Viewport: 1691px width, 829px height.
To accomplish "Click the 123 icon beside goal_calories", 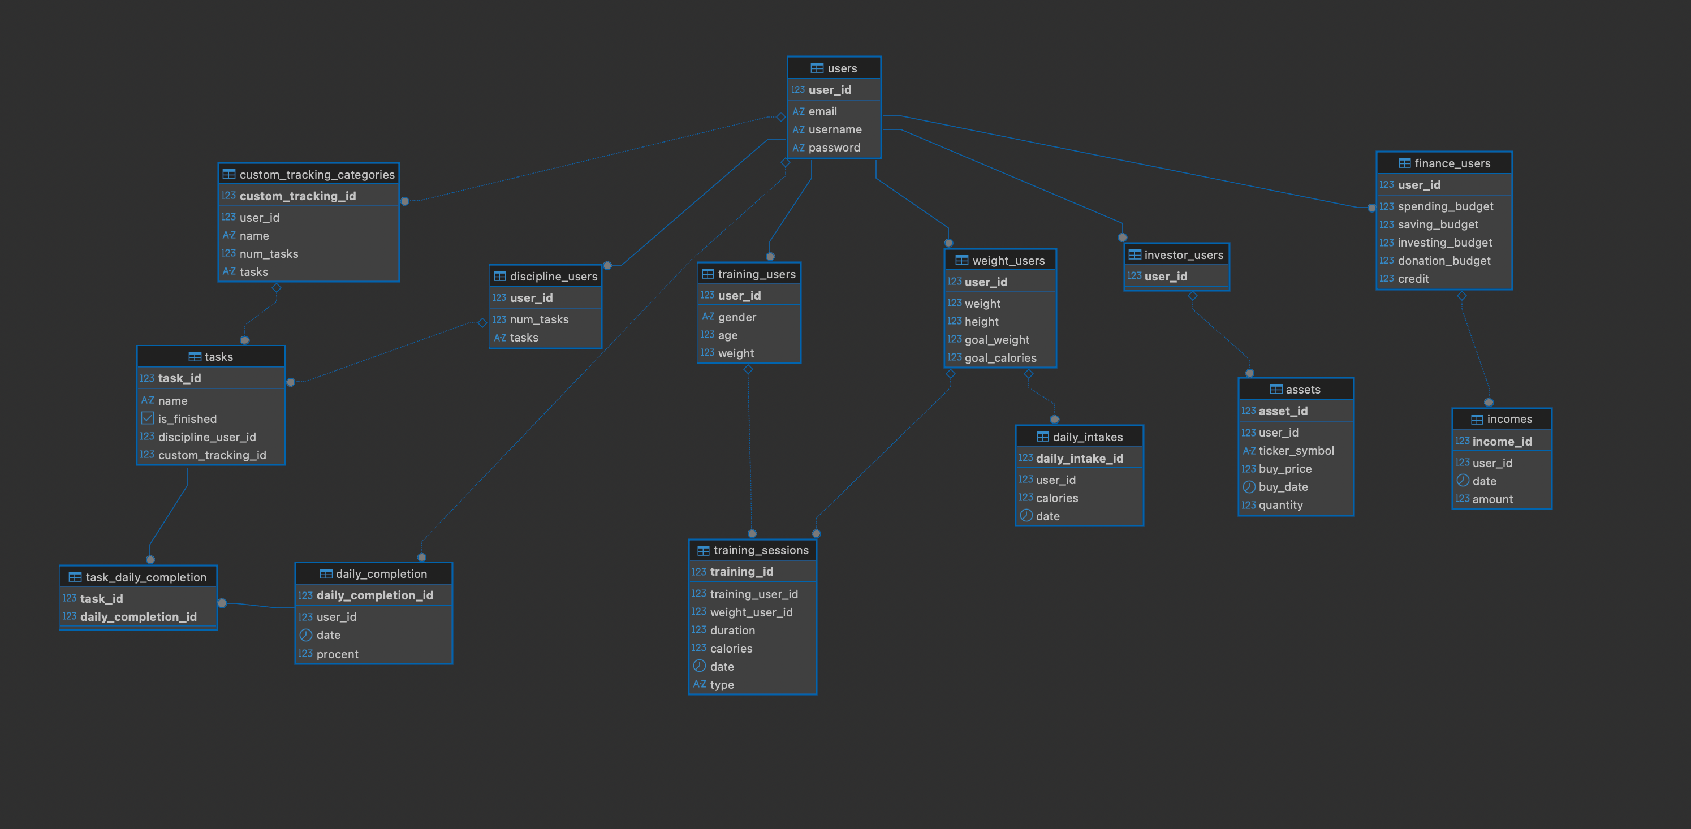I will [954, 358].
